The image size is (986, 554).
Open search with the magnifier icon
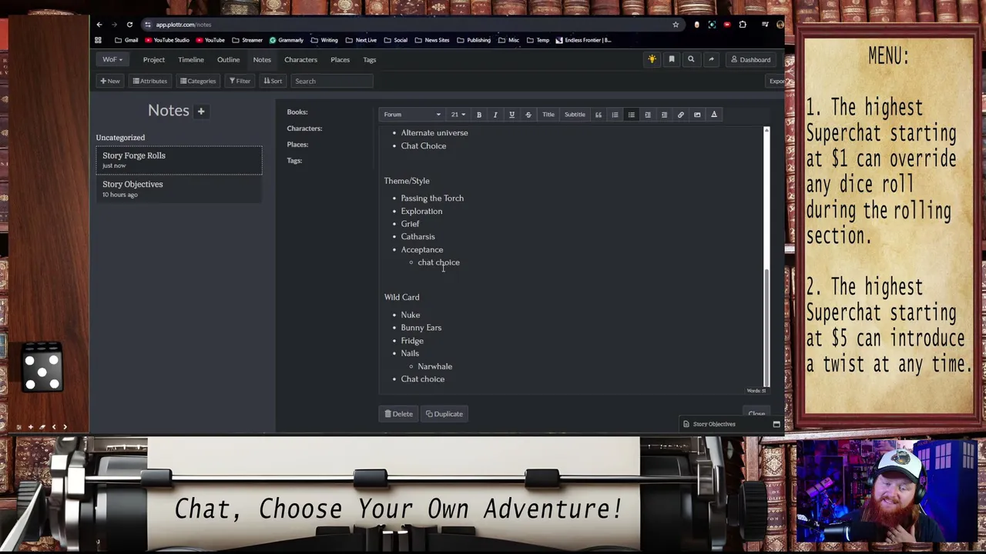(x=690, y=59)
